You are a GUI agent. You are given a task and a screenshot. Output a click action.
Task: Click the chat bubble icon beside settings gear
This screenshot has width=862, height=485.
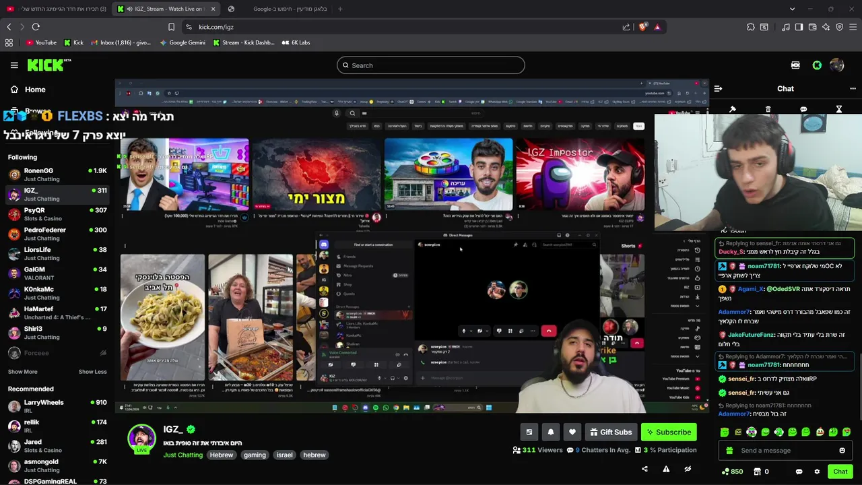tap(799, 472)
